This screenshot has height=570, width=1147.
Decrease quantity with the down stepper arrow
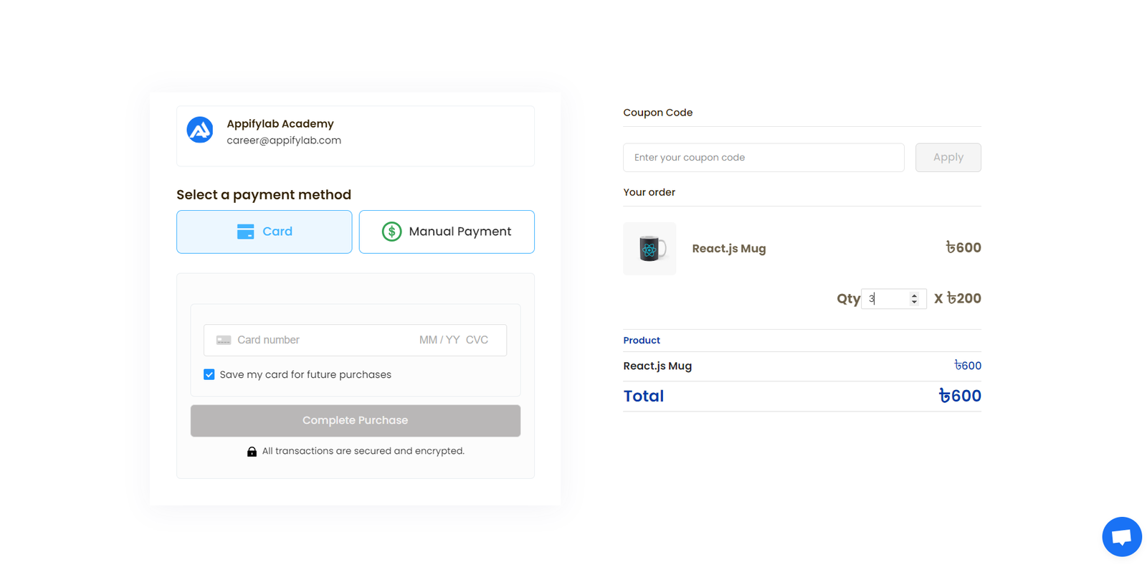tap(914, 303)
